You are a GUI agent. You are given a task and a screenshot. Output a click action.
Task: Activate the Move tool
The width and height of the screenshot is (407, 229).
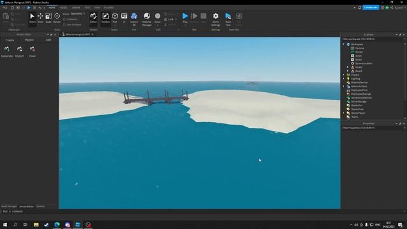point(41,18)
